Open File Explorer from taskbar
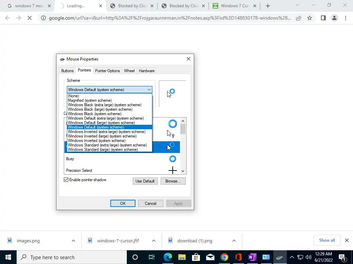The image size is (353, 264). tap(182, 257)
